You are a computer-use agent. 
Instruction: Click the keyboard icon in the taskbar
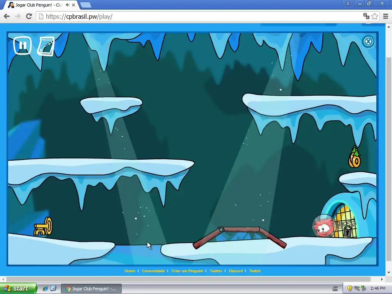click(x=335, y=289)
